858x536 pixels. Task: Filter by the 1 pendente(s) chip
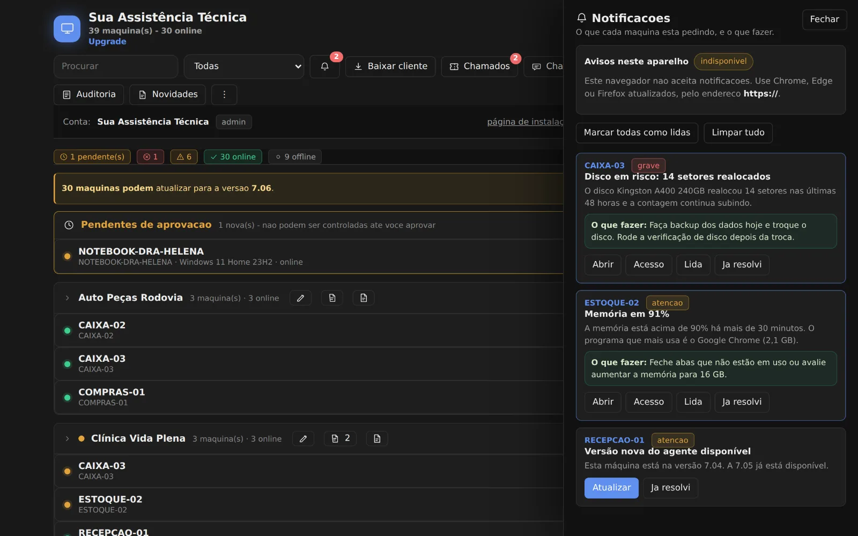coord(92,157)
